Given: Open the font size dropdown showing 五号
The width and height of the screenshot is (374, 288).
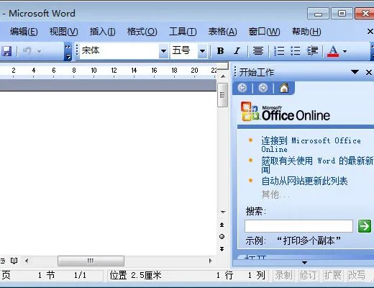Looking at the screenshot, I should (202, 51).
